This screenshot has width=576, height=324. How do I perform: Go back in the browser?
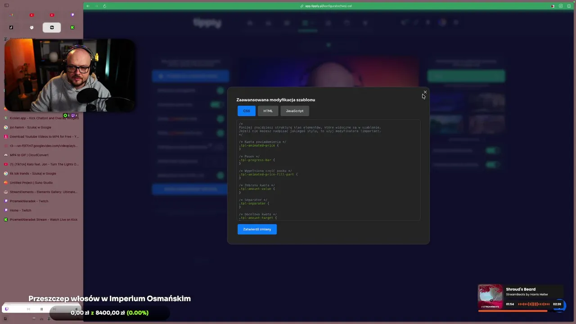click(x=88, y=6)
